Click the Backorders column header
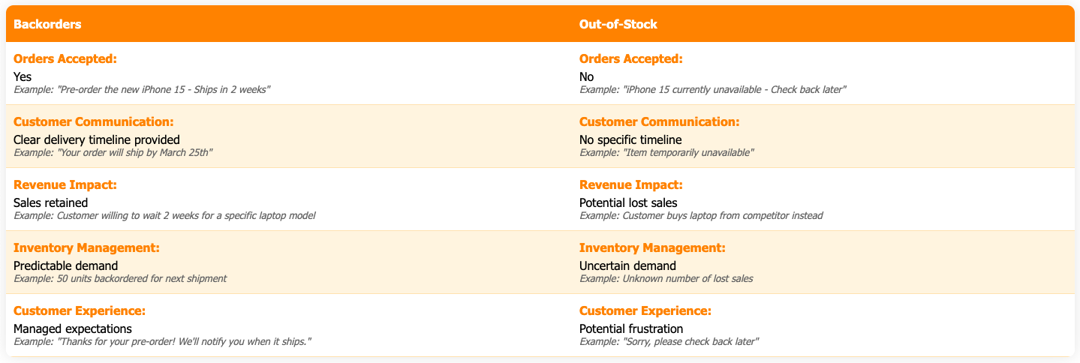Image resolution: width=1080 pixels, height=363 pixels. point(47,24)
